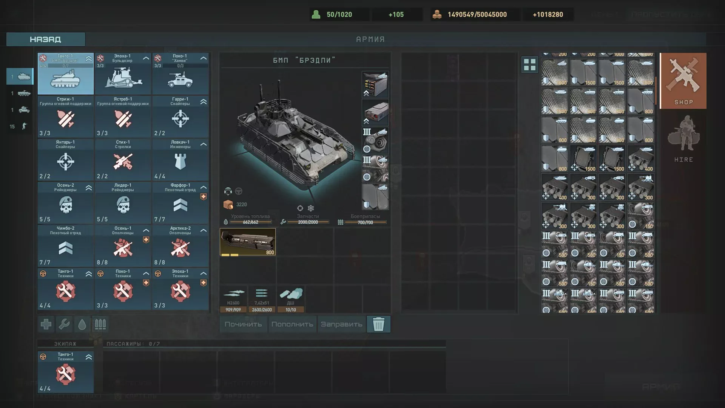Click the spare parts bar 2000/2000

click(x=308, y=222)
